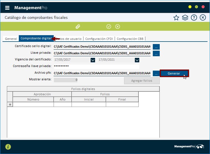Click the paperclip attachment icon
Image resolution: width=210 pixels, height=154 pixels.
click(x=78, y=27)
